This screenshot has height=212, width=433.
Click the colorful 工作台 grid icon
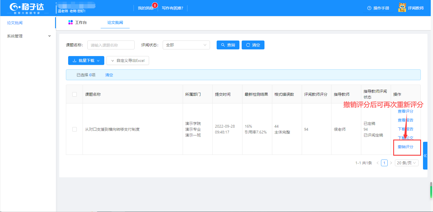coord(70,22)
